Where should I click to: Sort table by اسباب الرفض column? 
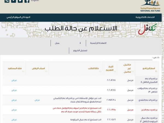(39, 68)
